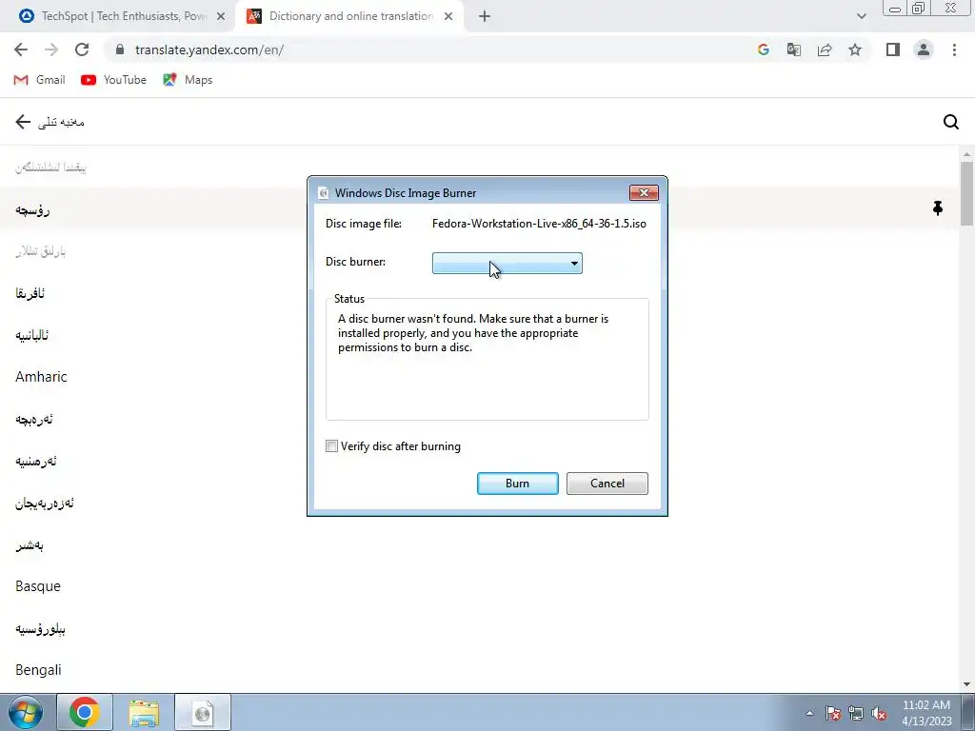Click the Action Center flag icon

832,713
